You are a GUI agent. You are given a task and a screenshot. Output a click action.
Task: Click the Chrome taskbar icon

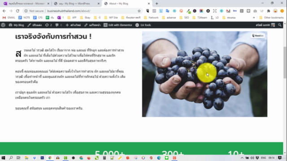click(x=50, y=158)
